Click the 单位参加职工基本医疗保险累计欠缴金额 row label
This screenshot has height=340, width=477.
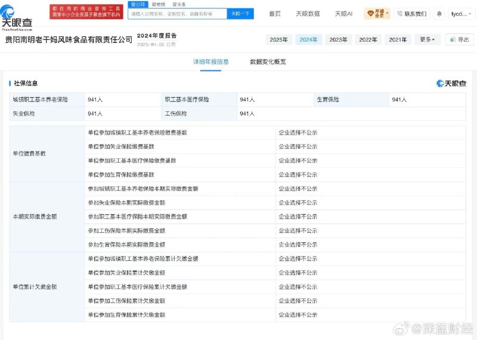(138, 287)
